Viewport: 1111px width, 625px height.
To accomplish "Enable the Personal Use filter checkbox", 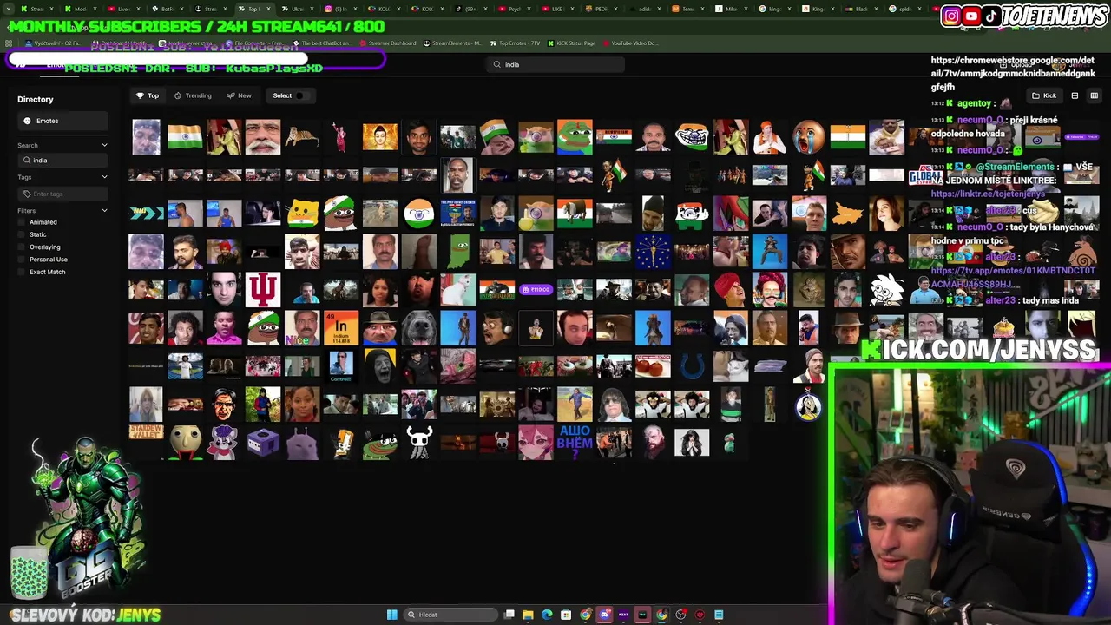I will tap(22, 260).
